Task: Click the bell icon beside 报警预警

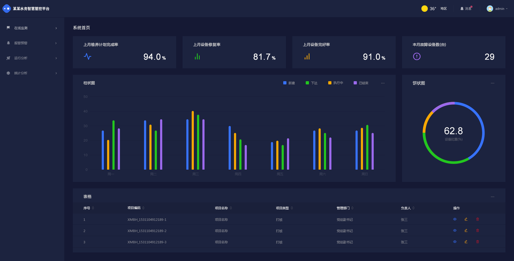Action: (x=8, y=43)
